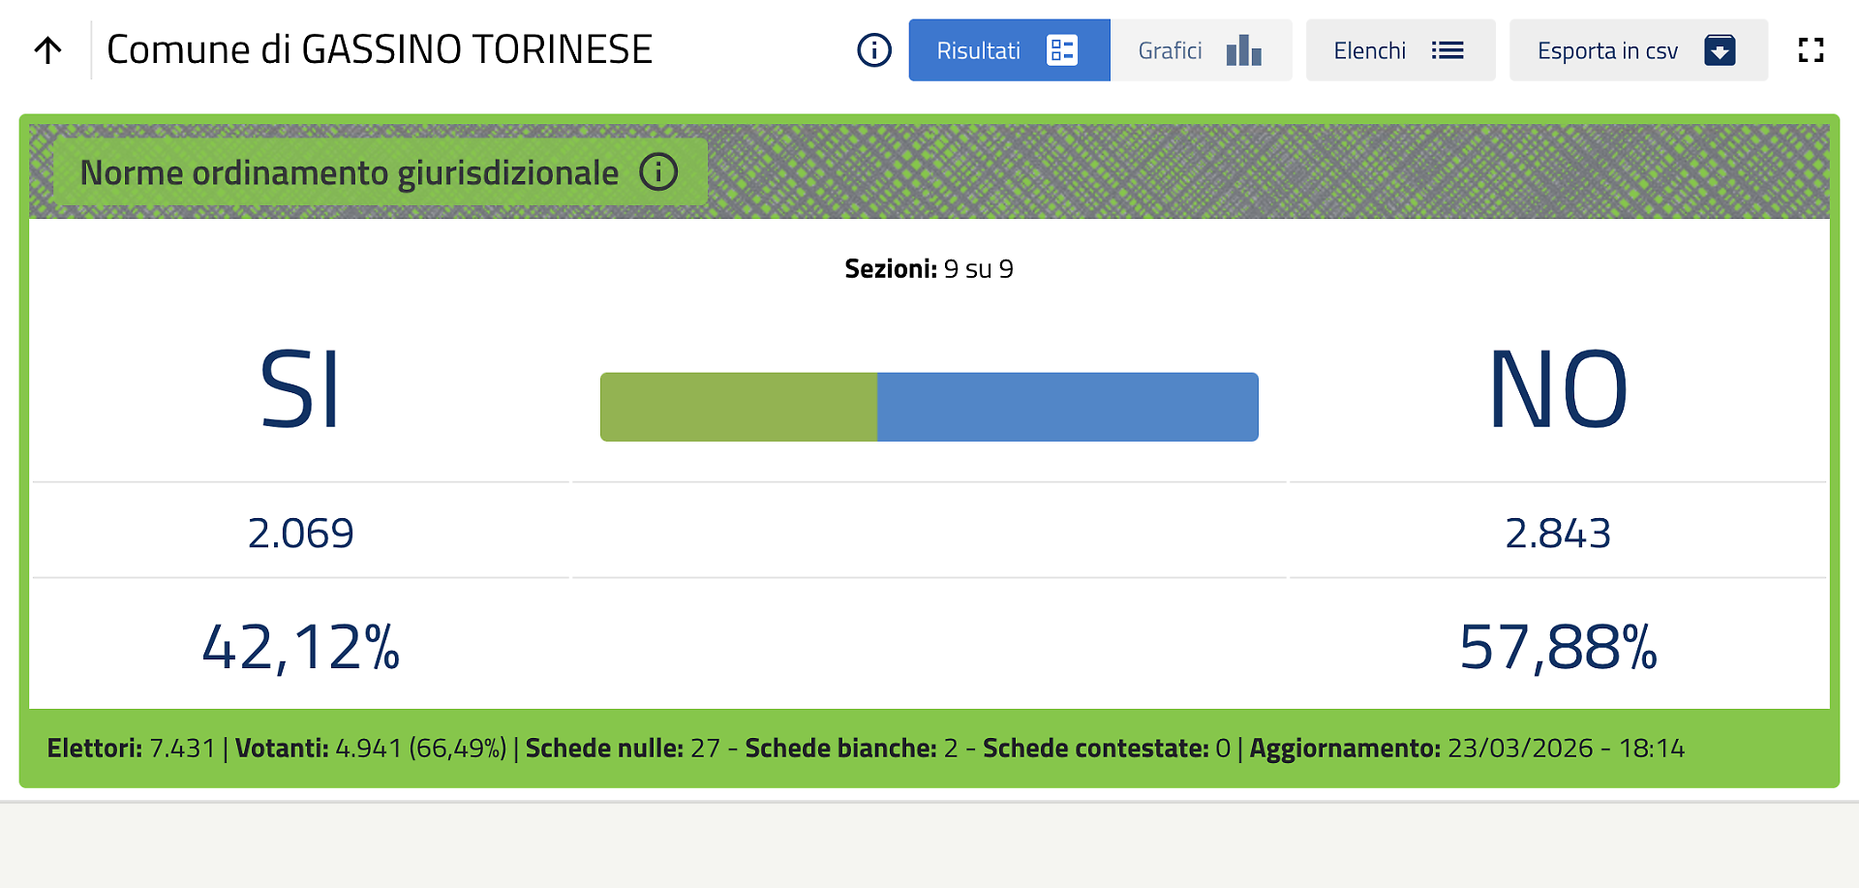
Task: Open the Elenchi lists view
Action: click(x=1369, y=50)
